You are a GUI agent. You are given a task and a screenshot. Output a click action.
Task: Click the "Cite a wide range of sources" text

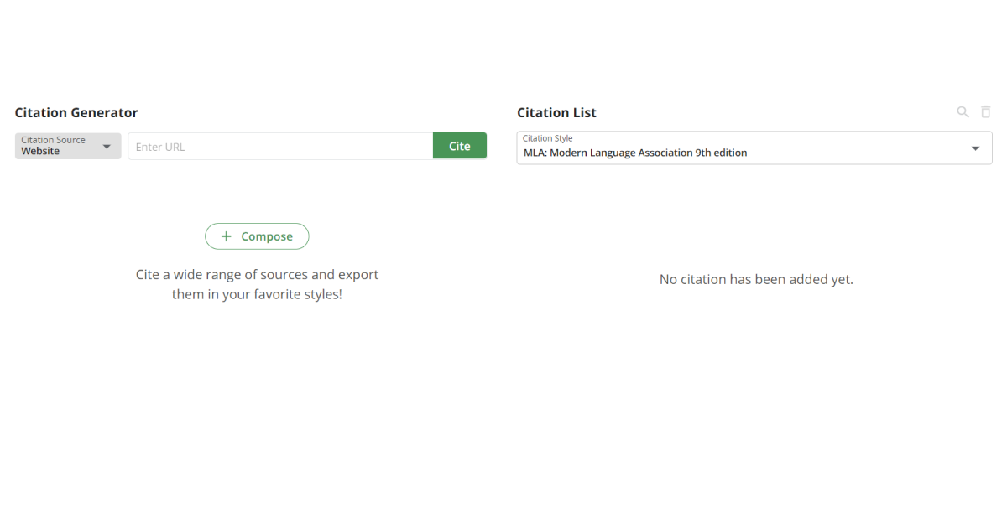pos(257,274)
